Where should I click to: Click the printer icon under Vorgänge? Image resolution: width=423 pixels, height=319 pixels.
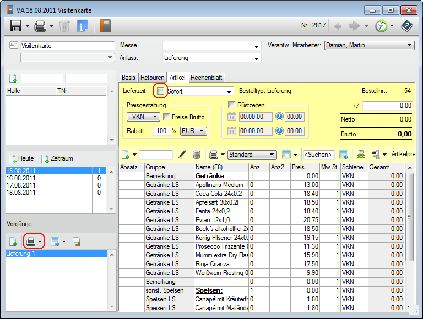click(31, 241)
